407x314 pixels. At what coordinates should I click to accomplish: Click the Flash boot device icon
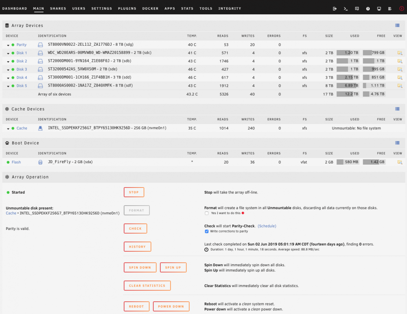coord(40,162)
